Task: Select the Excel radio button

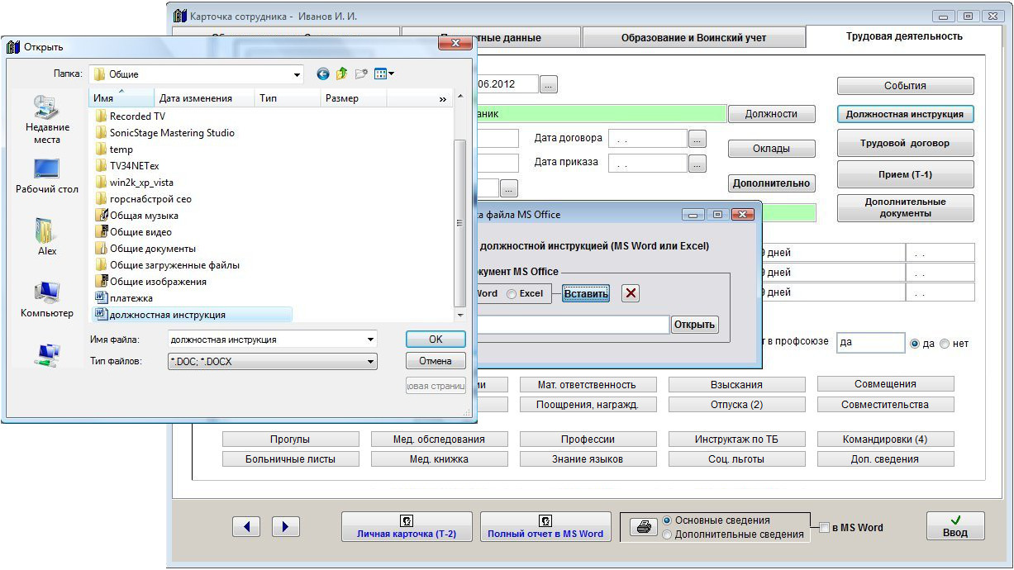Action: 512,294
